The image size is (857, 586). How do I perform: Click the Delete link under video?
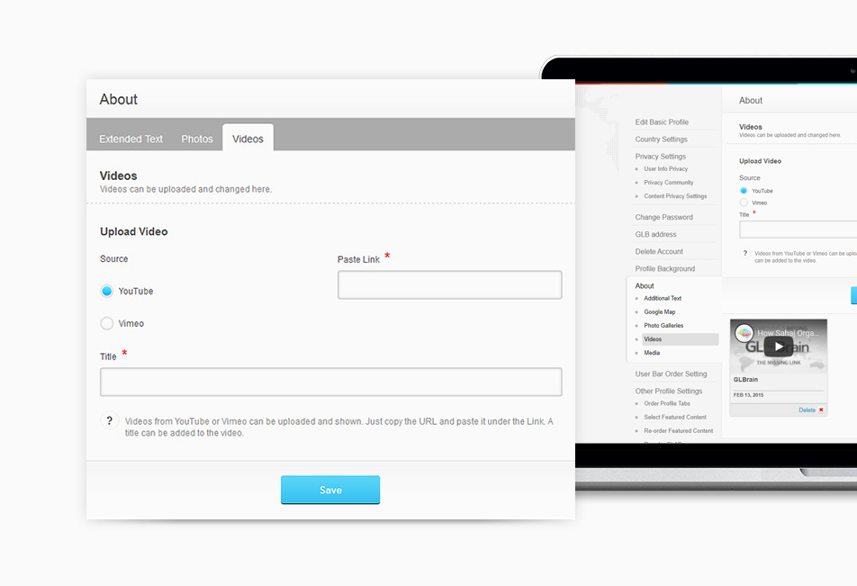click(807, 410)
